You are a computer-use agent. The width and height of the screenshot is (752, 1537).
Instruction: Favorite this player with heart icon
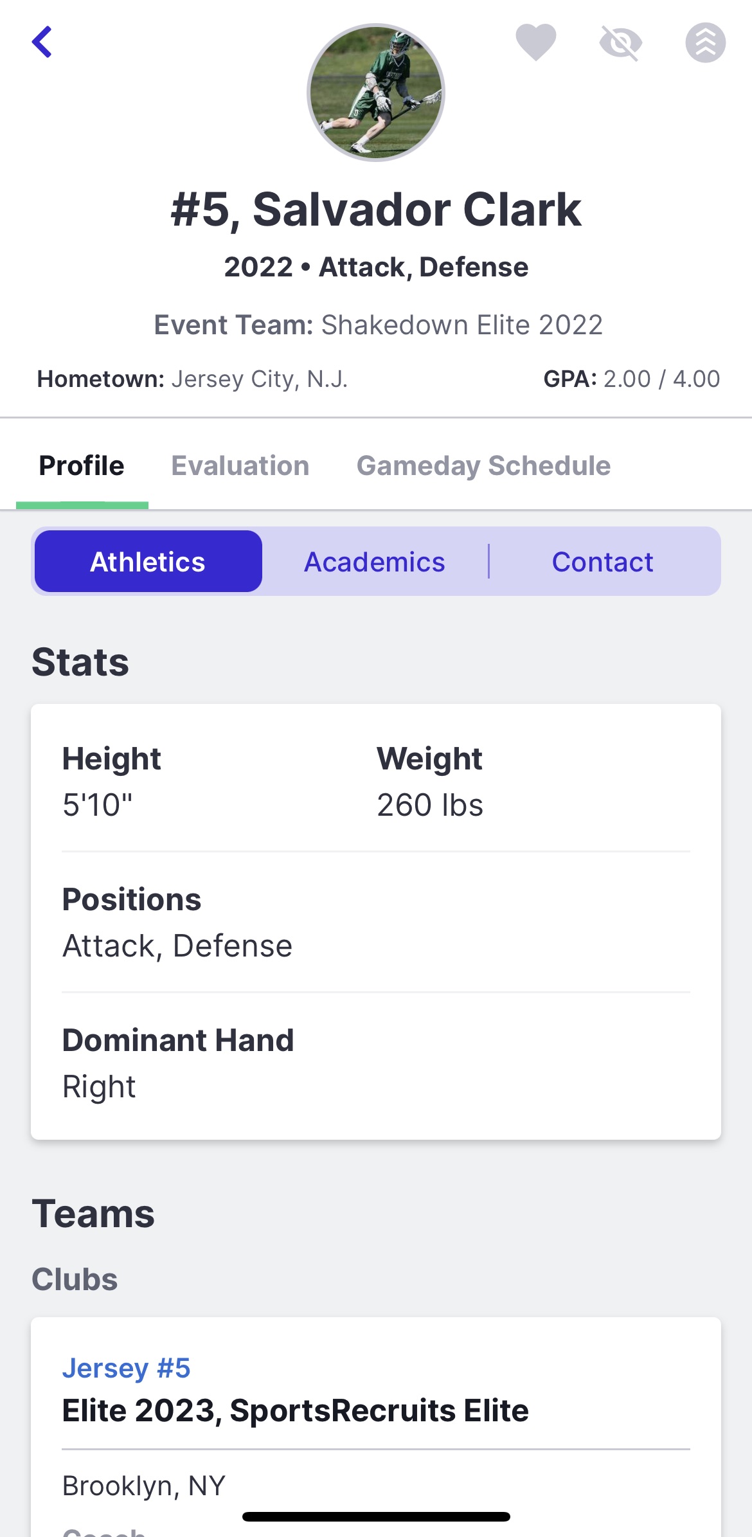[535, 42]
